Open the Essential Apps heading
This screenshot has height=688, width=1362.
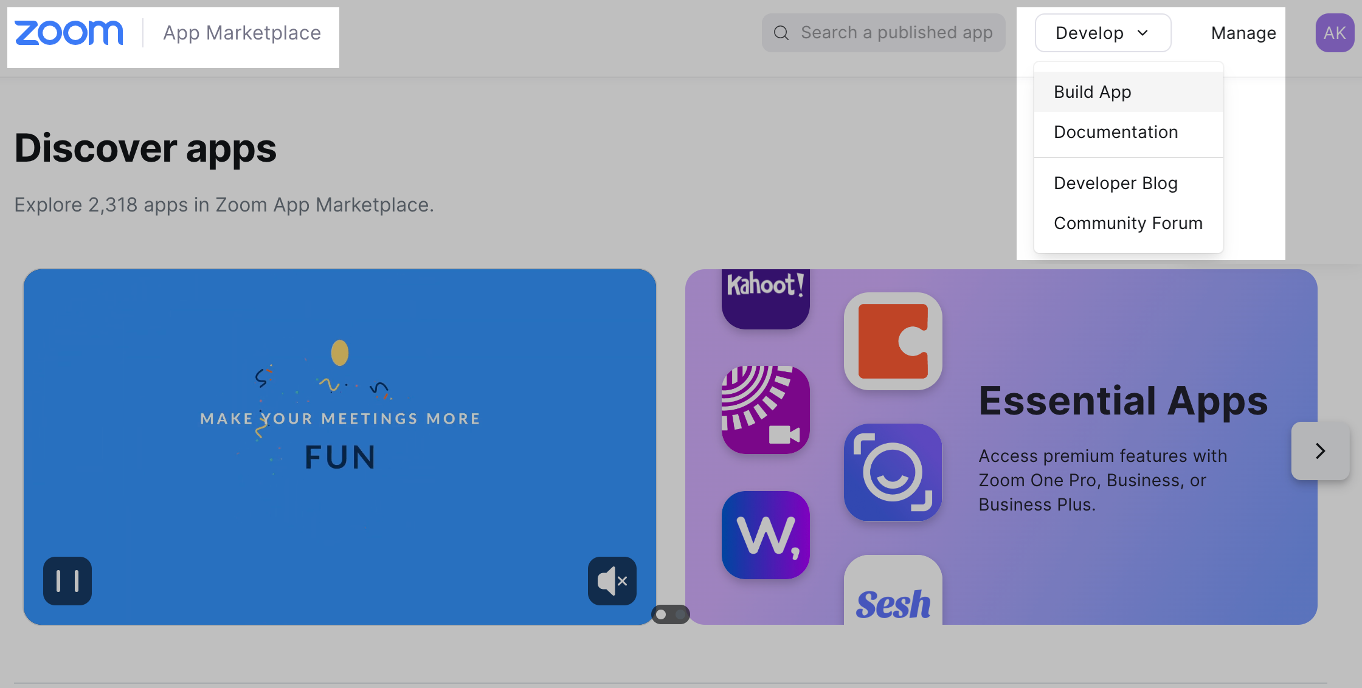point(1123,401)
